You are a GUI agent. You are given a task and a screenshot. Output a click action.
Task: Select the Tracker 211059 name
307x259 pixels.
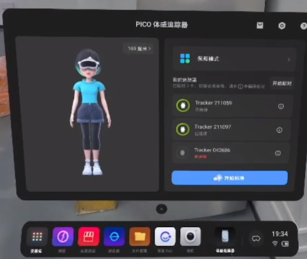[214, 103]
